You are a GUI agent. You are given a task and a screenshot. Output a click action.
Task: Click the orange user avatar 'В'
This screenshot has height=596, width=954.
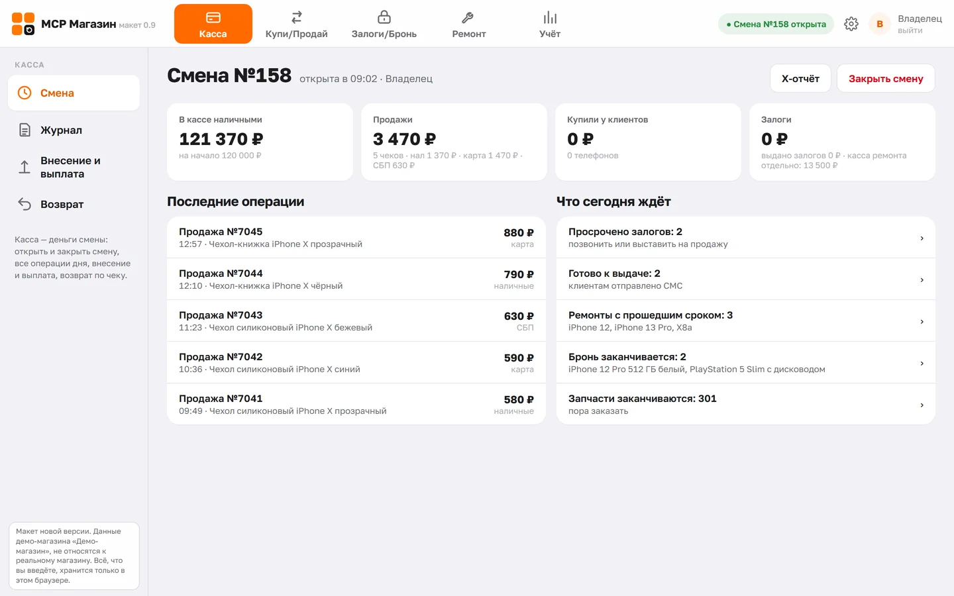880,24
